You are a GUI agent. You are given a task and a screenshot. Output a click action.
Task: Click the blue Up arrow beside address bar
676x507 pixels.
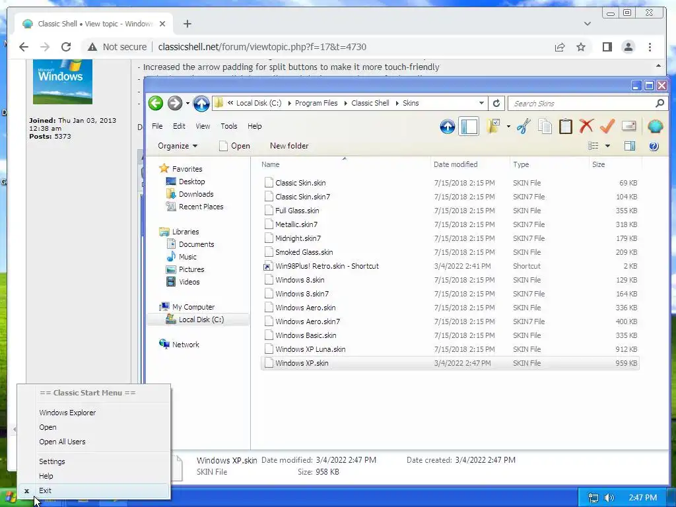[201, 104]
